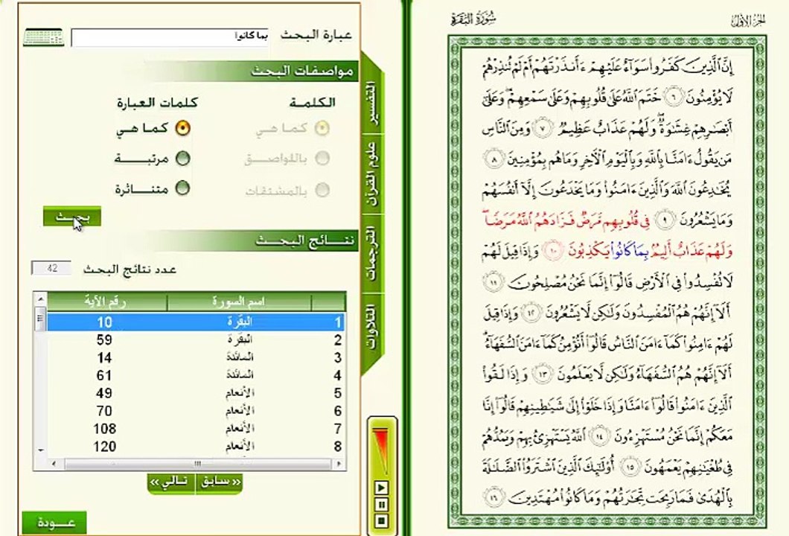
Task: Open the علوم القرآن side tab
Action: pos(372,174)
